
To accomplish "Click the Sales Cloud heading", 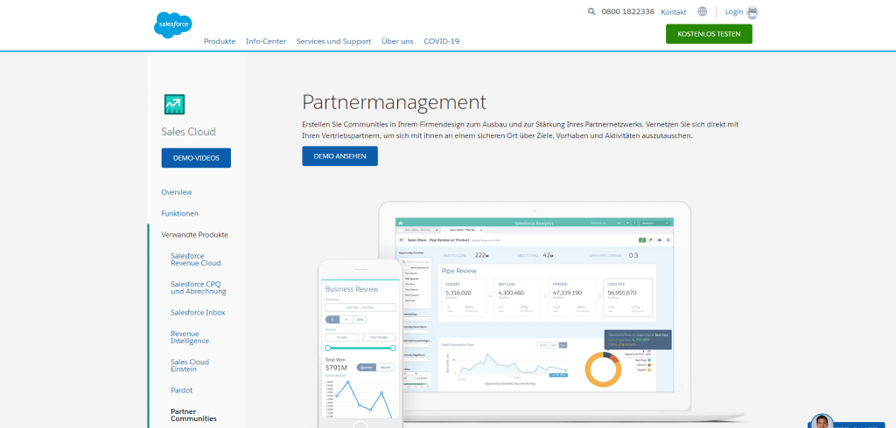I will pos(189,132).
